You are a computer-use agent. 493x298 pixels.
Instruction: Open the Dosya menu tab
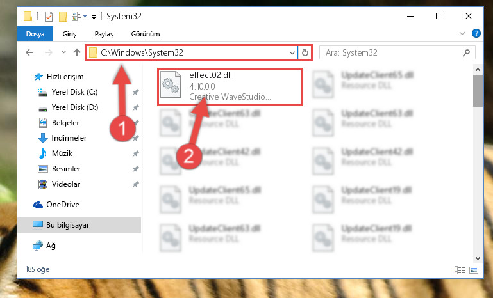click(35, 34)
